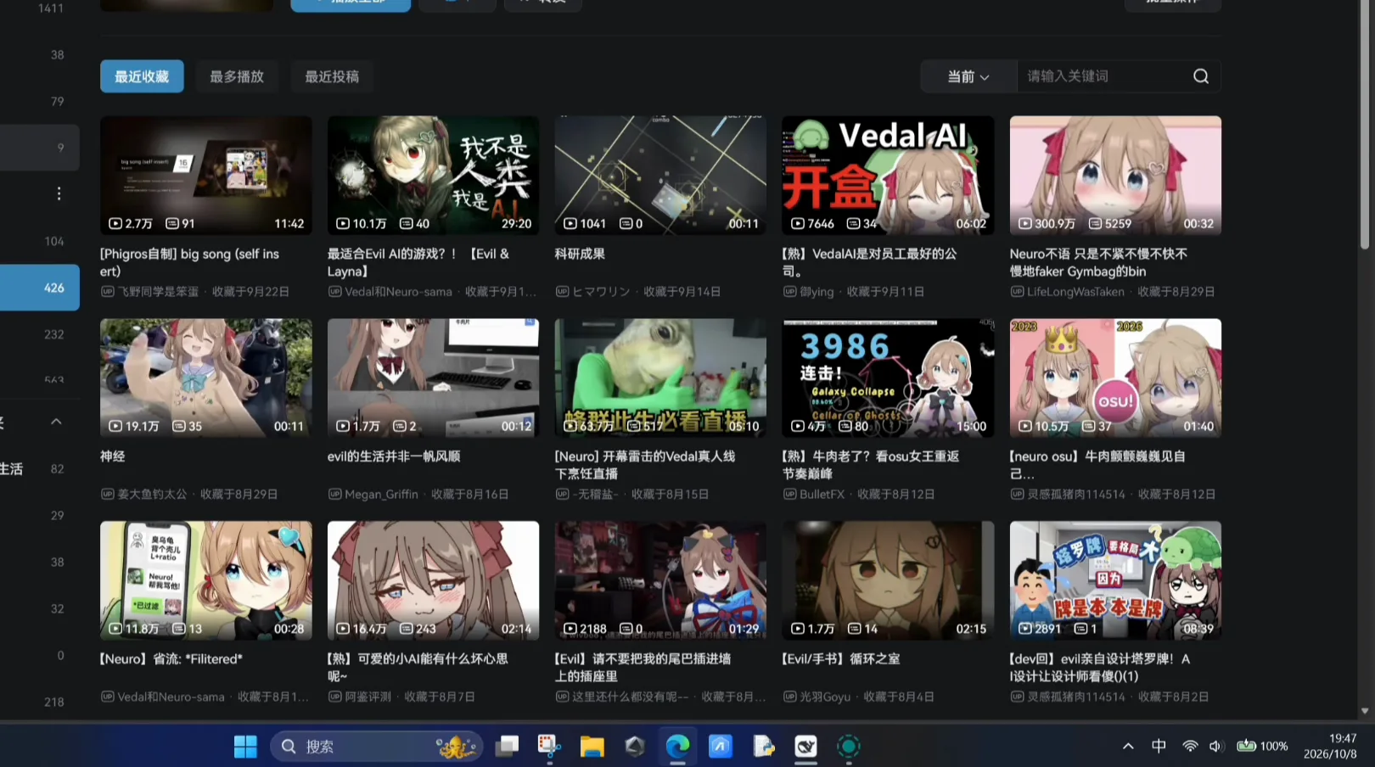This screenshot has height=767, width=1375.
Task: Open the 300.9万 plays Neuro thumbnail
Action: pos(1115,176)
